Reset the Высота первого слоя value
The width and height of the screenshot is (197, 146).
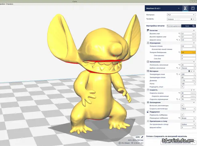179,37
